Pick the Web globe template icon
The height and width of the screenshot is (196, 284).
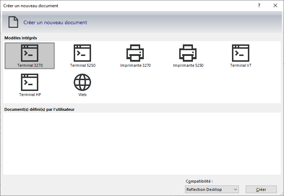click(82, 82)
